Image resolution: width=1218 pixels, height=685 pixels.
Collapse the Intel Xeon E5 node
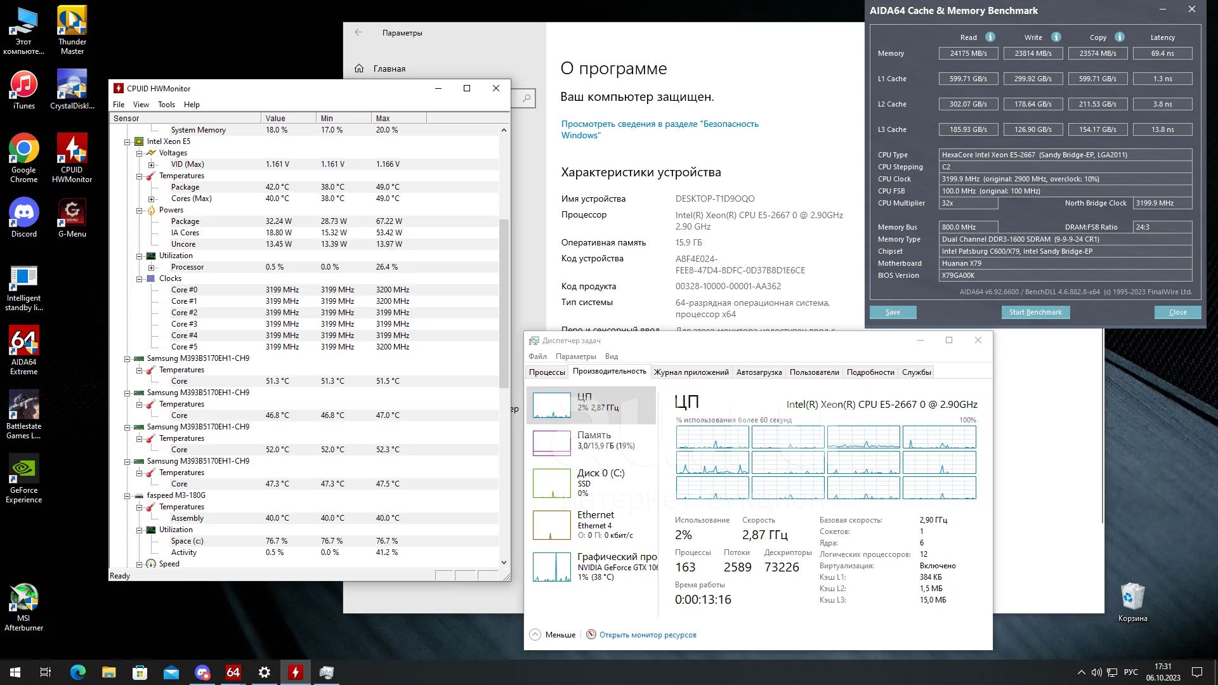click(x=127, y=141)
